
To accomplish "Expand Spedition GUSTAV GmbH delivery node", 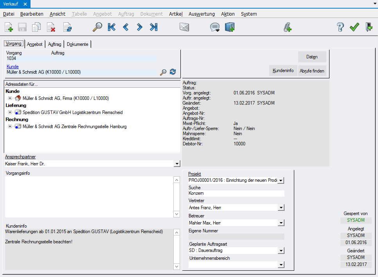I will [9, 112].
